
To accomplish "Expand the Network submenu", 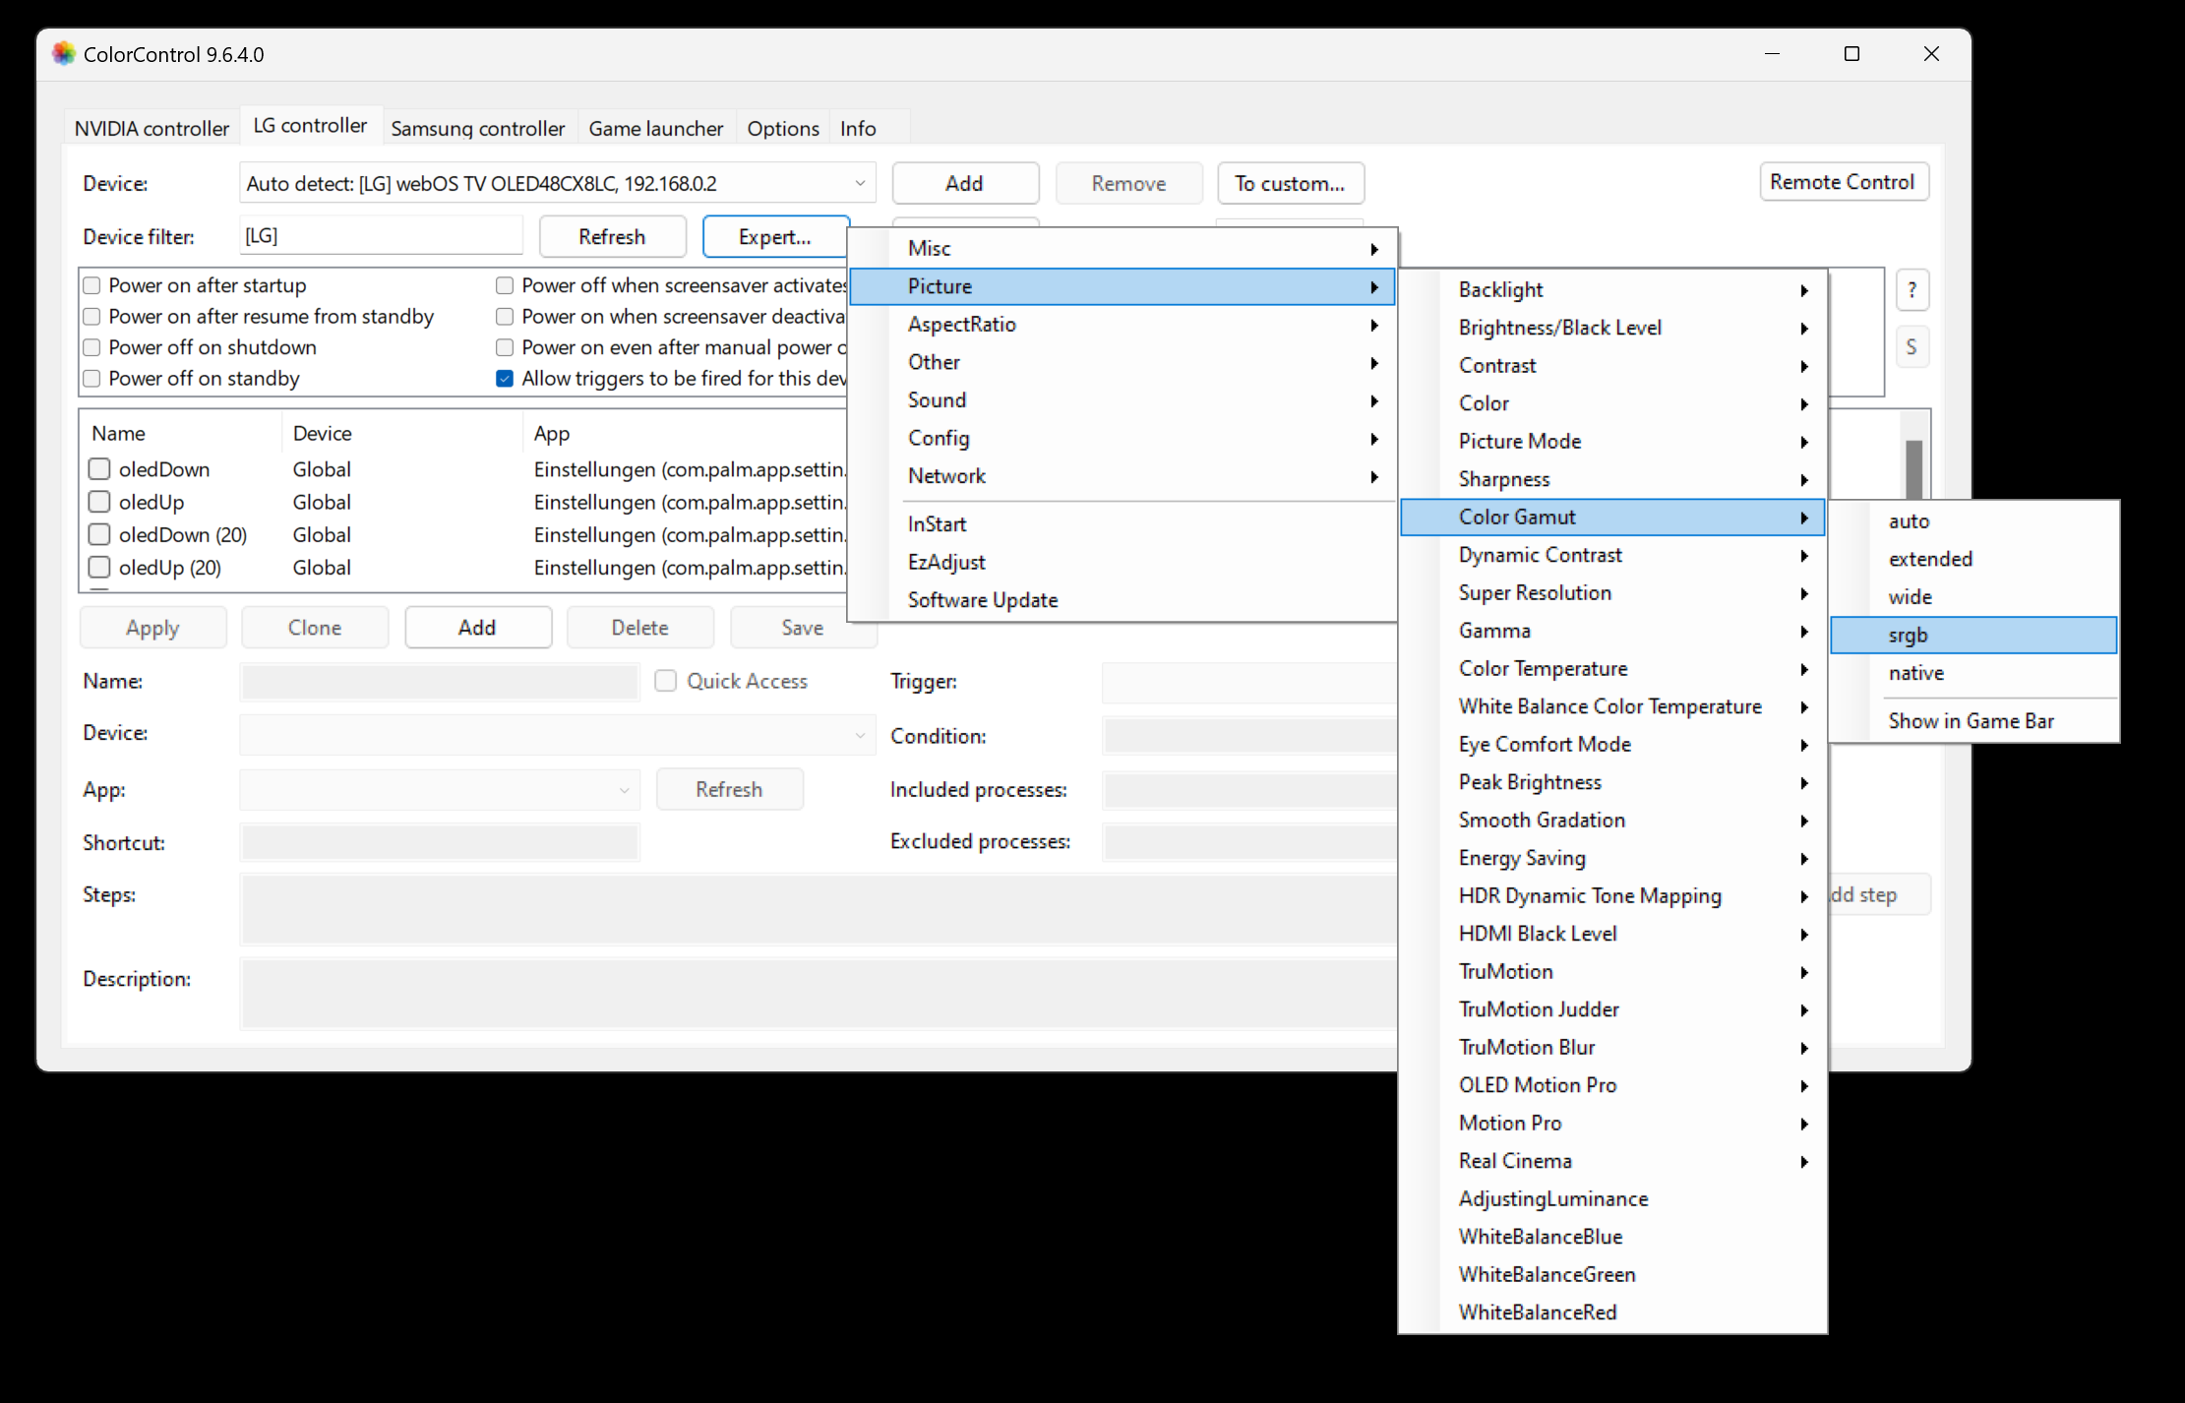I will click(x=1122, y=476).
